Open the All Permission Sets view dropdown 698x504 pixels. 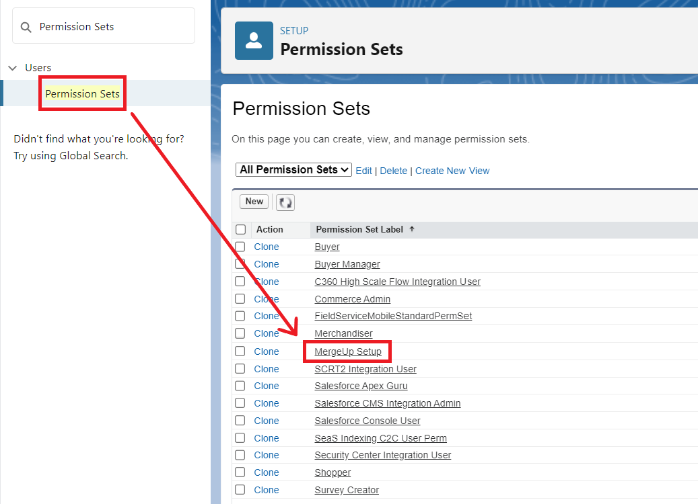[293, 170]
